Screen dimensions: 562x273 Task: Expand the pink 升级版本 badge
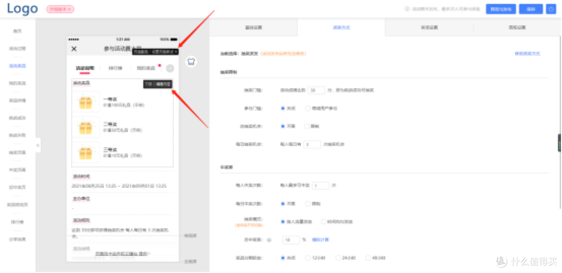(60, 9)
